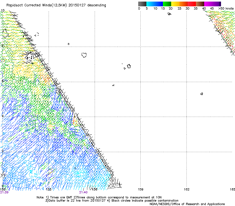This screenshot has width=235, height=206.
Task: Click the Rapidscat Corrected Winds title text
Action: click(x=56, y=5)
